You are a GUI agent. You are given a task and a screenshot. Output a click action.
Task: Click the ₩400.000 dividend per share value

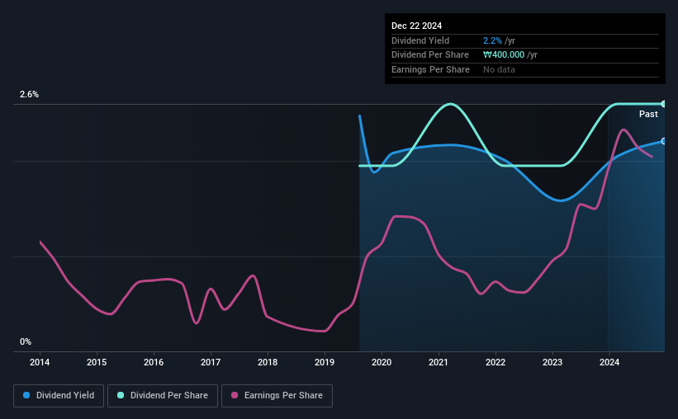pyautogui.click(x=504, y=55)
